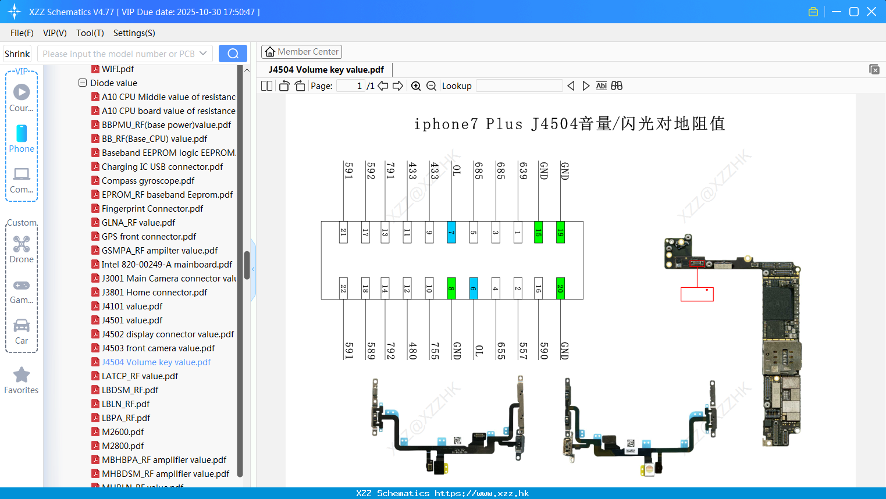Click the Lookup text field
The width and height of the screenshot is (886, 499).
[519, 86]
